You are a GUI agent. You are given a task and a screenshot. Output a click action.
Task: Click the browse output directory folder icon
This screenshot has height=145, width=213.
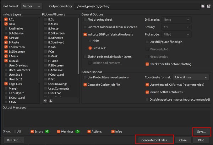coord(203,6)
